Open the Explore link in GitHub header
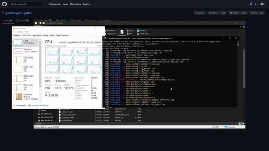The width and height of the screenshot is (269, 151). 86,4
